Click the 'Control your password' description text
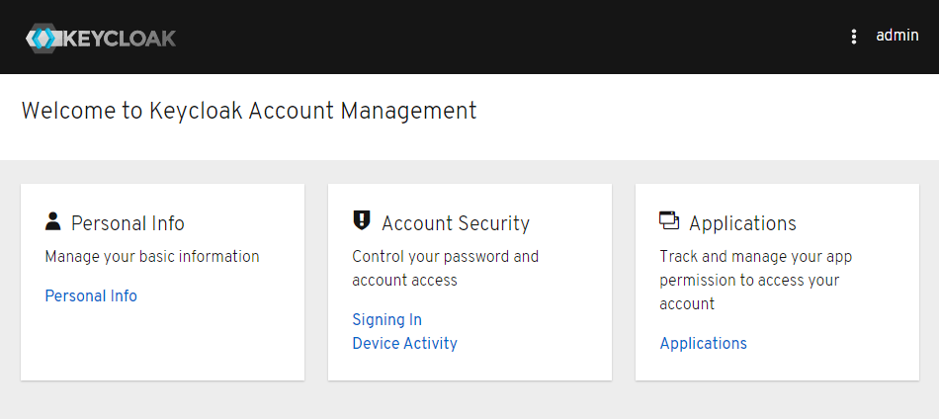The image size is (939, 419). click(x=445, y=256)
